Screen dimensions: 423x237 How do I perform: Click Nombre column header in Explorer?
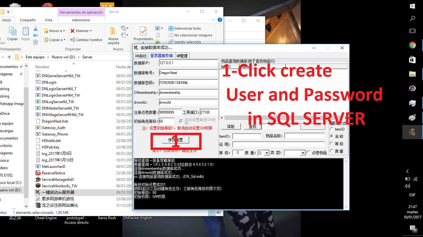42,67
